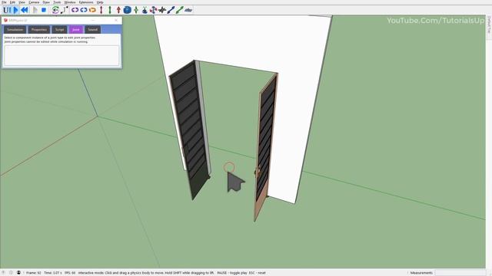Switch to the Simulation tab in MSPhysics UI
Viewport: 492px width, 276px height.
pyautogui.click(x=15, y=29)
